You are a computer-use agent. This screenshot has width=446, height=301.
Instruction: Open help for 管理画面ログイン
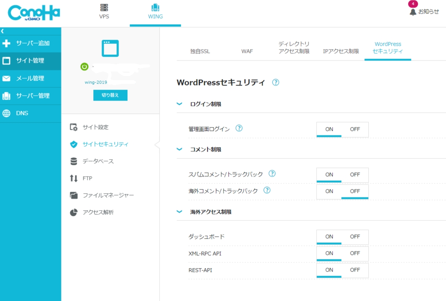point(239,128)
